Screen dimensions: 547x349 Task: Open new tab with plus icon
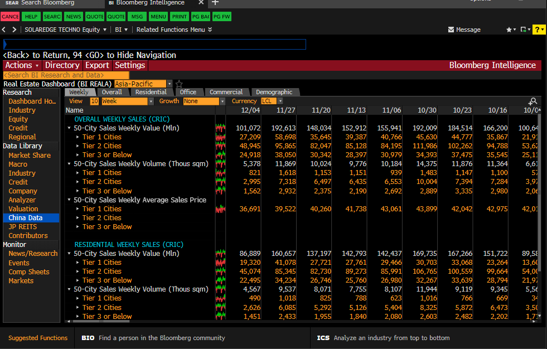pos(216,3)
